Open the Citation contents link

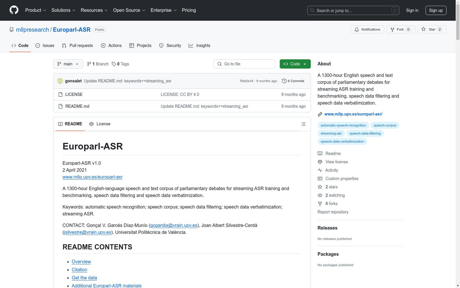(x=79, y=270)
